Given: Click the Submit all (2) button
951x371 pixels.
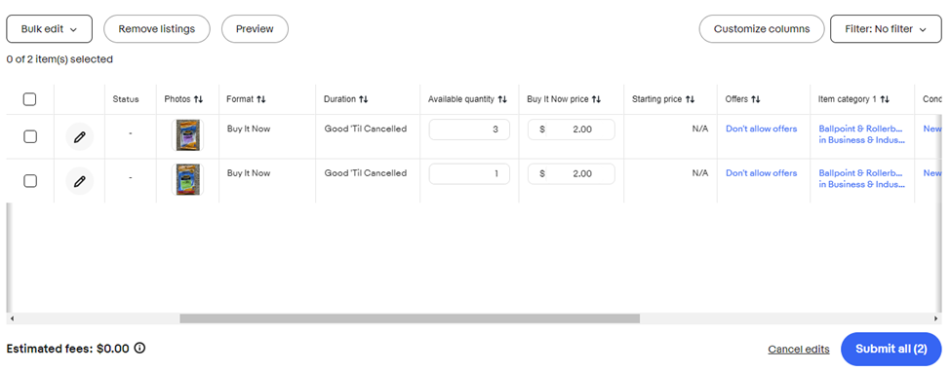Looking at the screenshot, I should (891, 349).
